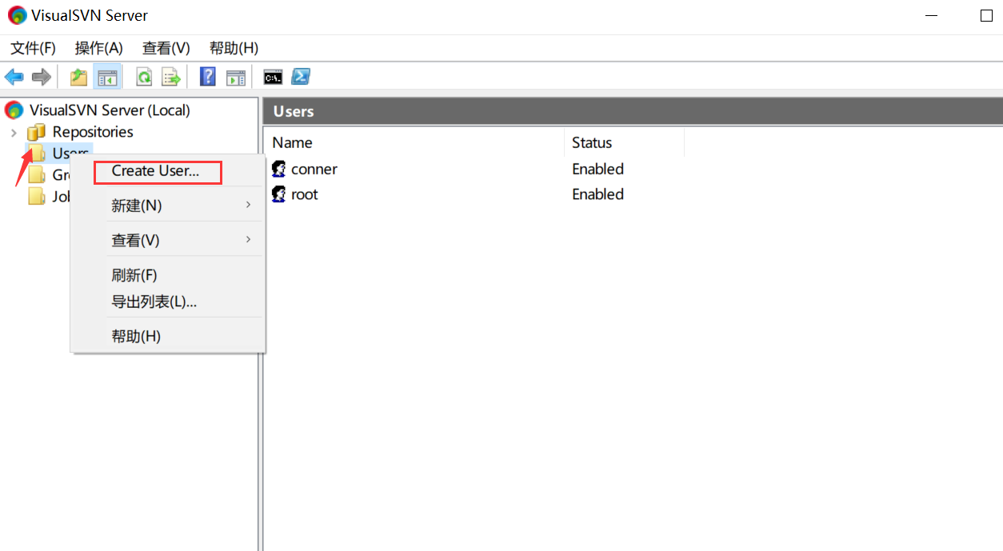Open Help via the question mark icon

coord(208,77)
